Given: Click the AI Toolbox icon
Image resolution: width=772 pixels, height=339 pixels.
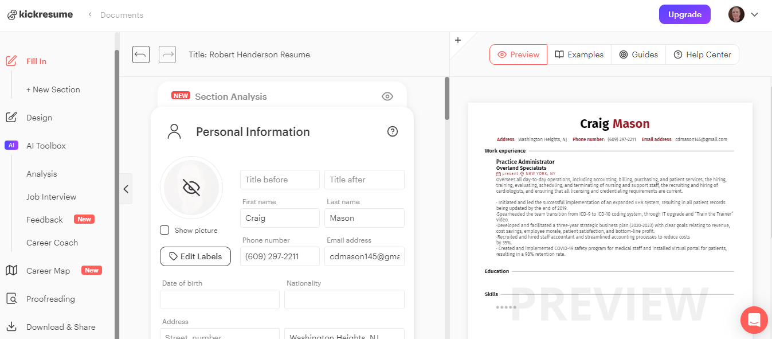Looking at the screenshot, I should (11, 145).
